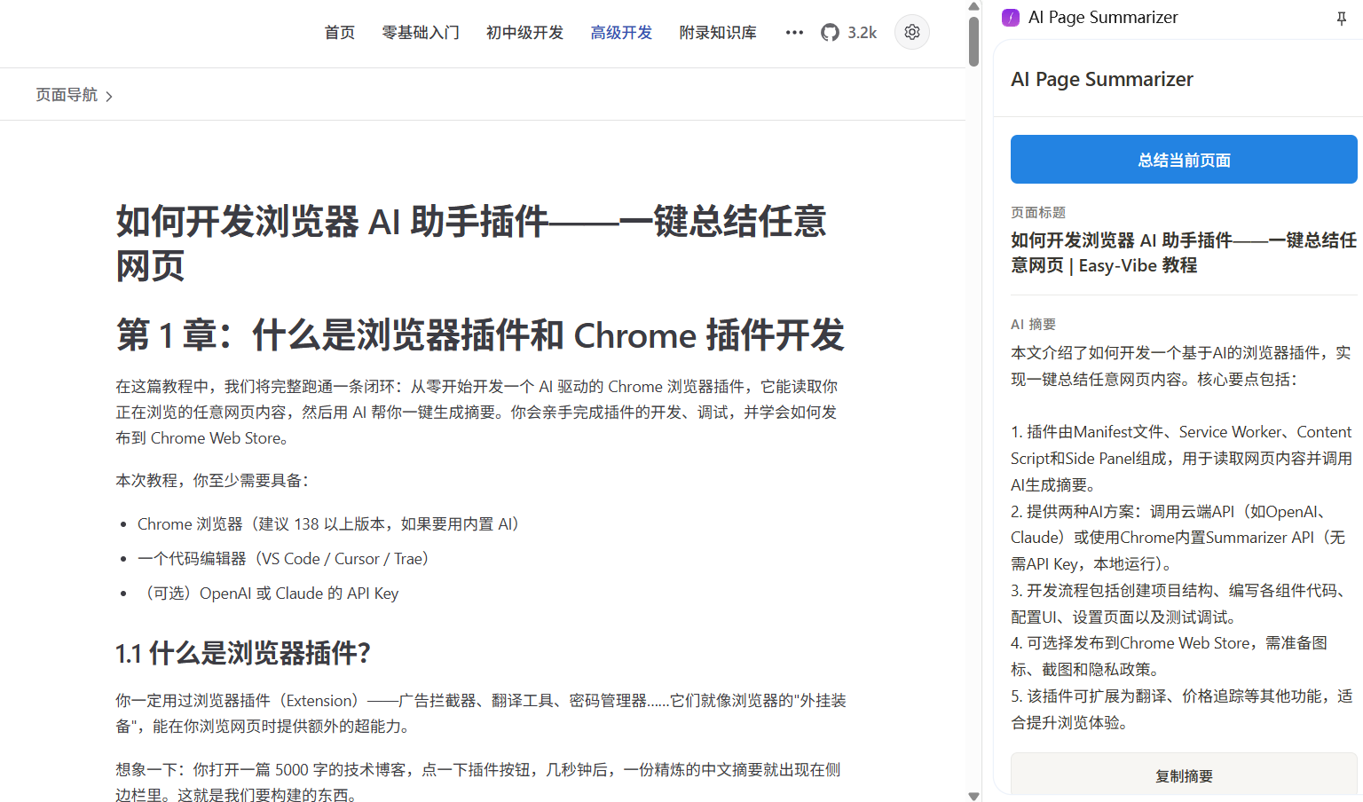
Task: Open appearance settings with the gear icon
Action: pyautogui.click(x=911, y=32)
